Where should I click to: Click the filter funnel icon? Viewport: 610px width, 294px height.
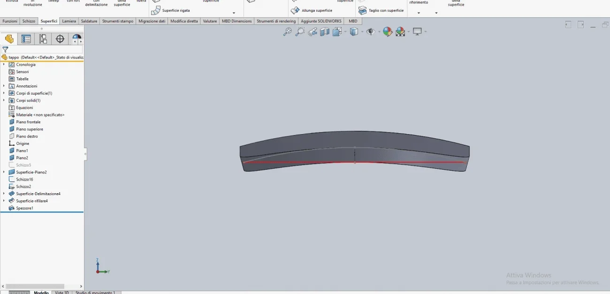(x=6, y=49)
